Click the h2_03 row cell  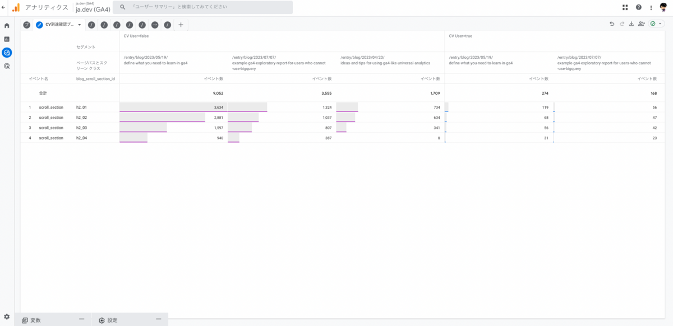[x=82, y=128]
